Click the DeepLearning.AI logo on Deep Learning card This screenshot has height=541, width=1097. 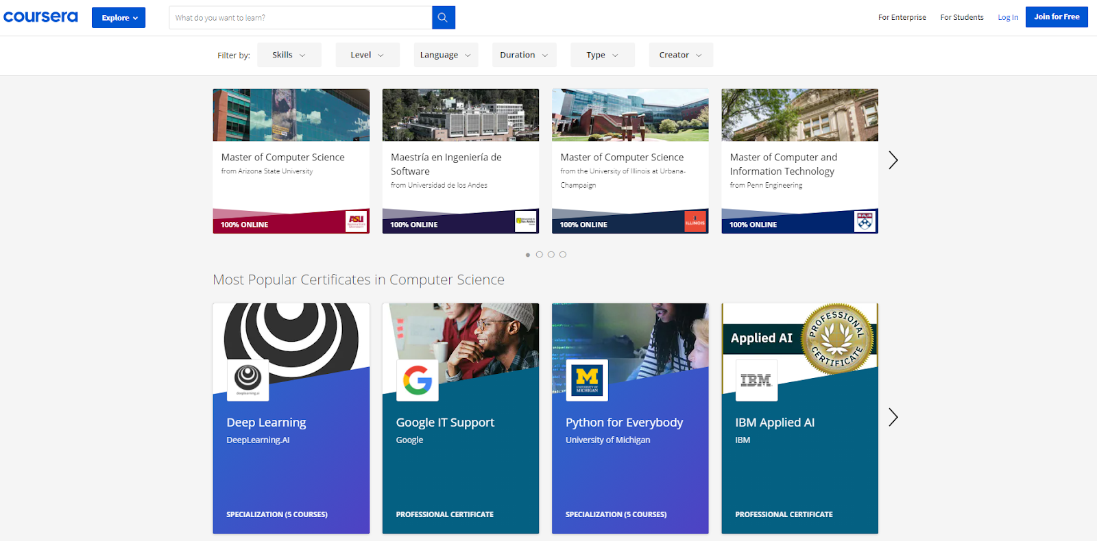(248, 380)
